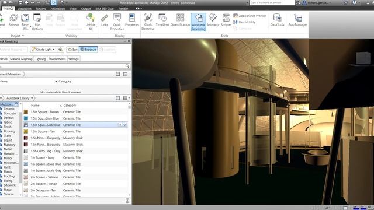This screenshot has width=374, height=210.
Task: Open the Output ribbon tab
Action: [86, 9]
